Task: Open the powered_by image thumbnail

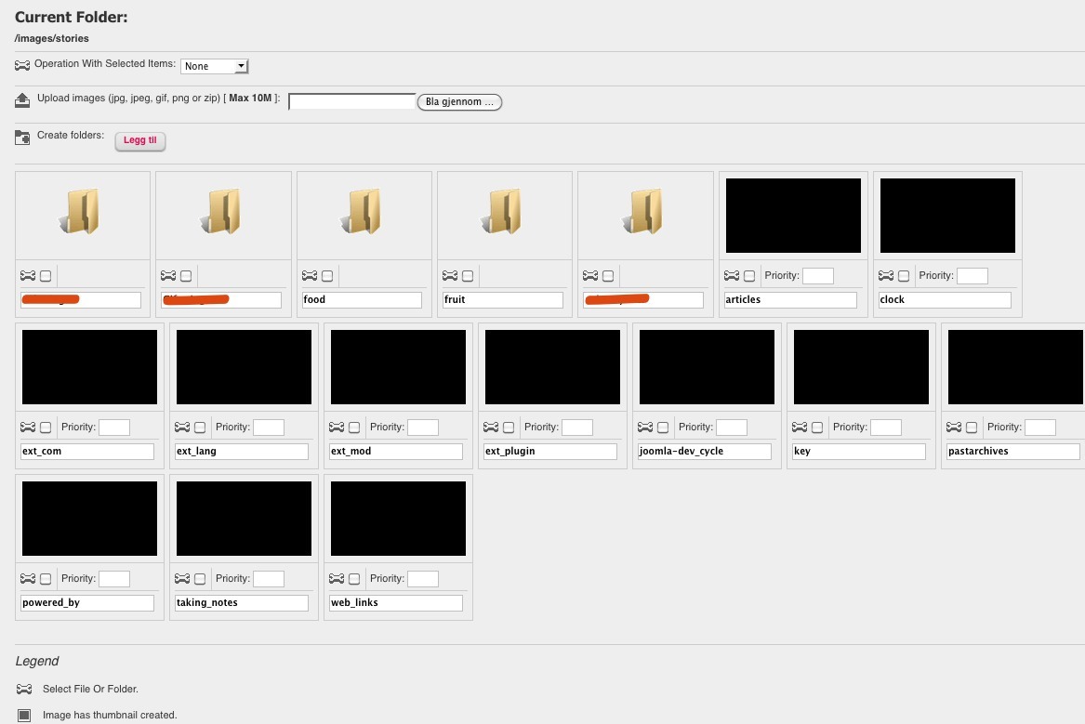Action: (89, 519)
